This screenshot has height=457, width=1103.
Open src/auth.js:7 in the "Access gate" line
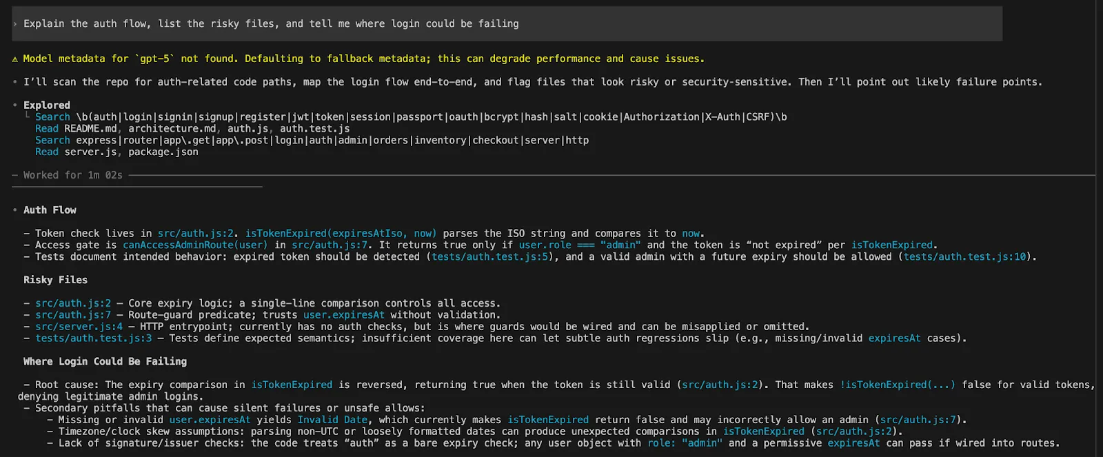click(330, 245)
